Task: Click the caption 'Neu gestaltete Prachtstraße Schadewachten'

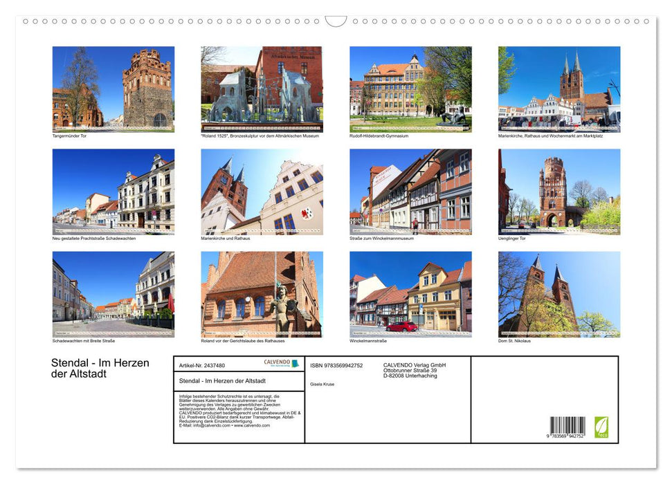Action: (x=94, y=238)
